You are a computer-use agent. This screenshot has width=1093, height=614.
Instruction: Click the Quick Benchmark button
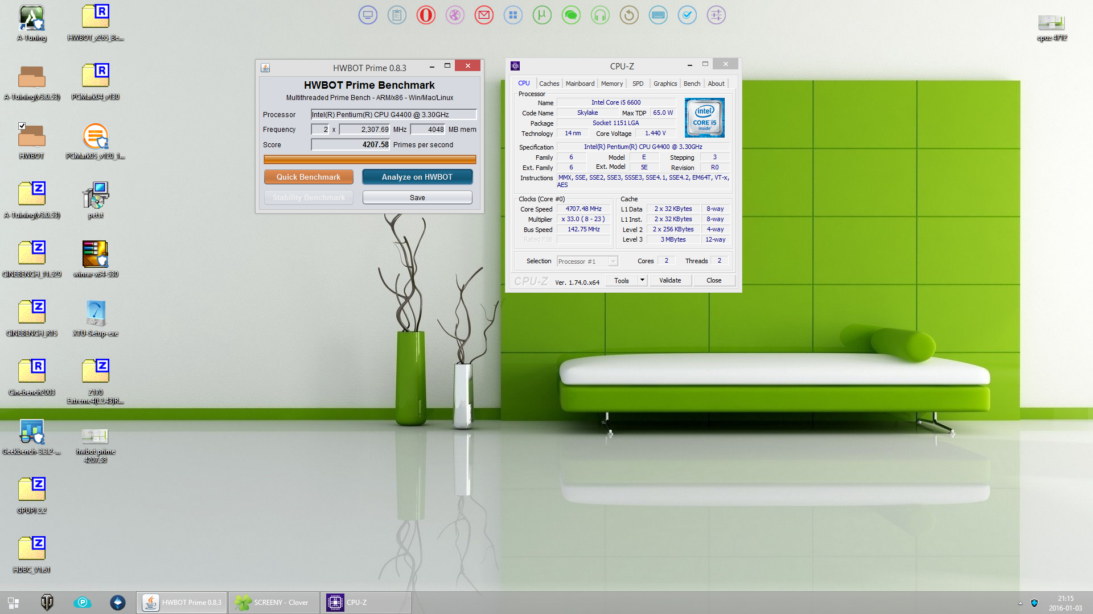pos(309,177)
